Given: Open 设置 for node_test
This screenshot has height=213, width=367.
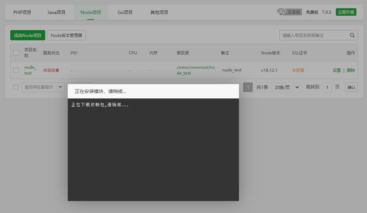Looking at the screenshot, I should coord(337,70).
